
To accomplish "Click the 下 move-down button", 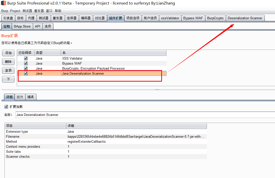I will tap(8, 79).
